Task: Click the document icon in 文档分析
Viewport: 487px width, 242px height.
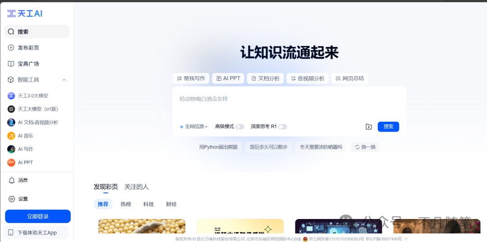Action: coord(253,78)
